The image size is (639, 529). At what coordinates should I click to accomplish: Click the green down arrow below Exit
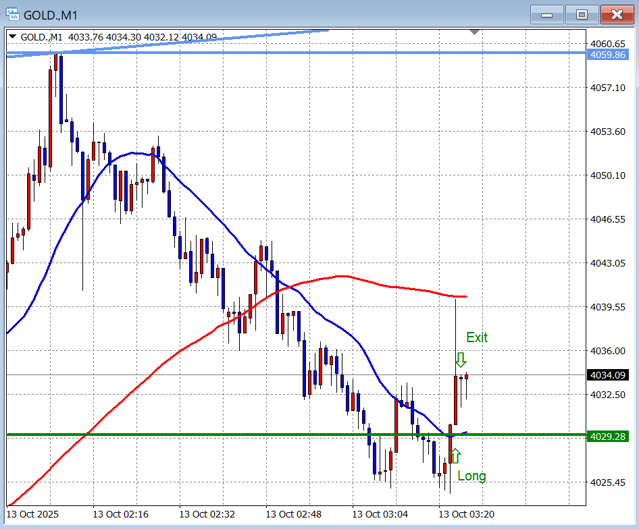[x=461, y=360]
